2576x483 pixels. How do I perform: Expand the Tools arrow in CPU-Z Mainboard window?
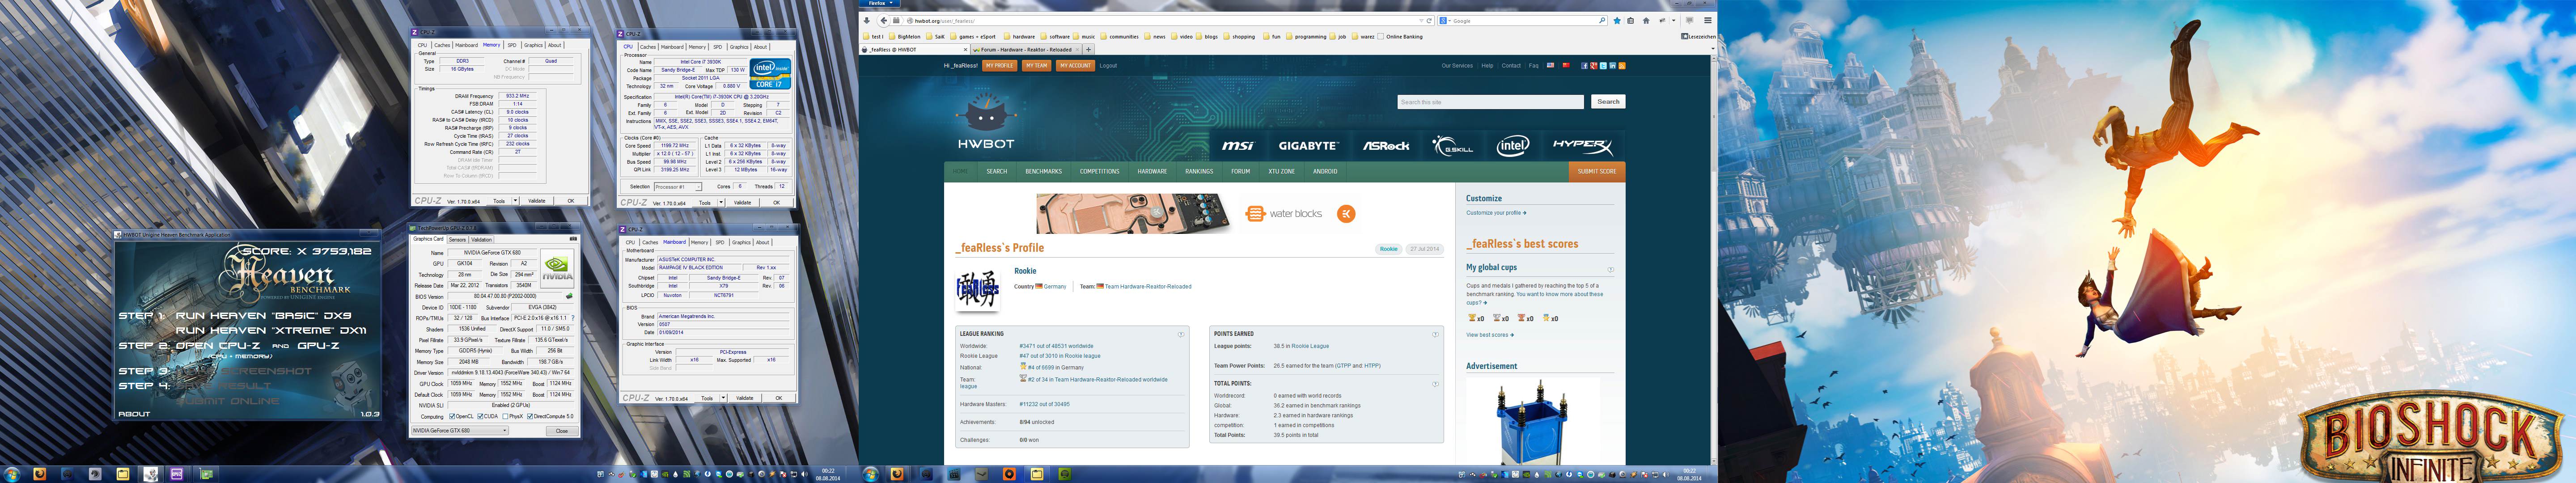point(724,398)
